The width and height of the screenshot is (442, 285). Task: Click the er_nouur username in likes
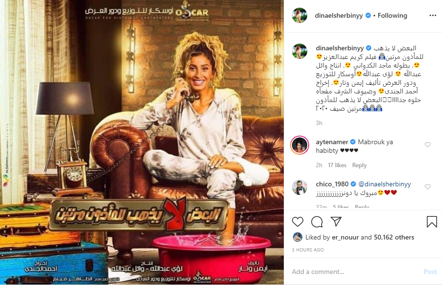(345, 238)
